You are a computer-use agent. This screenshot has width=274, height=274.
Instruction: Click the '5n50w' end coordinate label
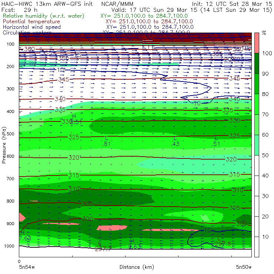244,267
